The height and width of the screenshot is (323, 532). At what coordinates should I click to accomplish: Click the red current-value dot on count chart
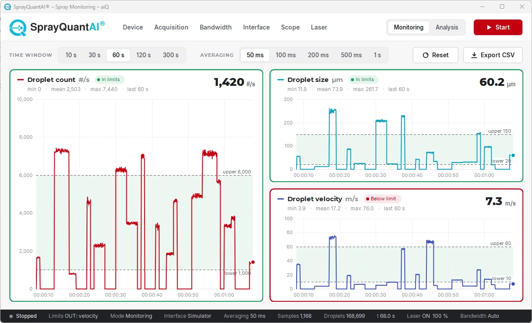pyautogui.click(x=253, y=262)
